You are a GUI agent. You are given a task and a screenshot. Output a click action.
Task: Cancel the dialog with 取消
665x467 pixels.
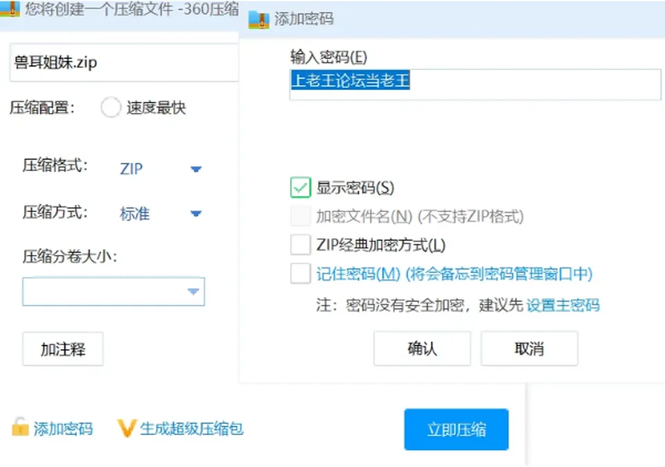coord(529,349)
